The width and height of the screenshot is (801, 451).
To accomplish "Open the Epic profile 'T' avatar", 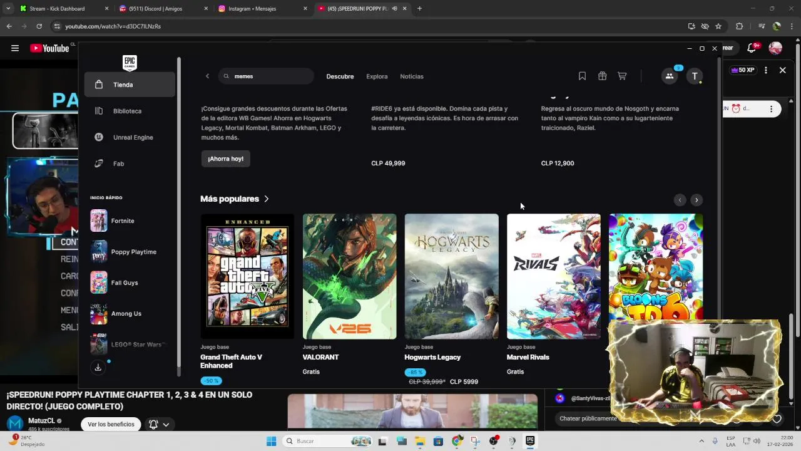I will pos(695,76).
